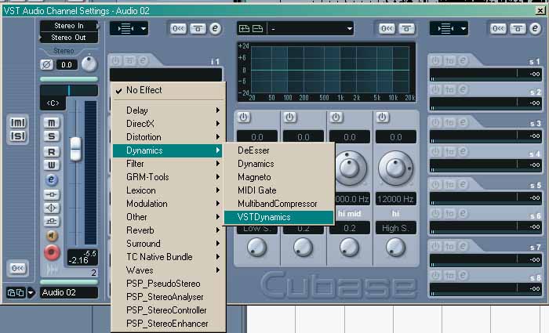Click the High S. filter type field
The image size is (549, 333).
coord(395,228)
